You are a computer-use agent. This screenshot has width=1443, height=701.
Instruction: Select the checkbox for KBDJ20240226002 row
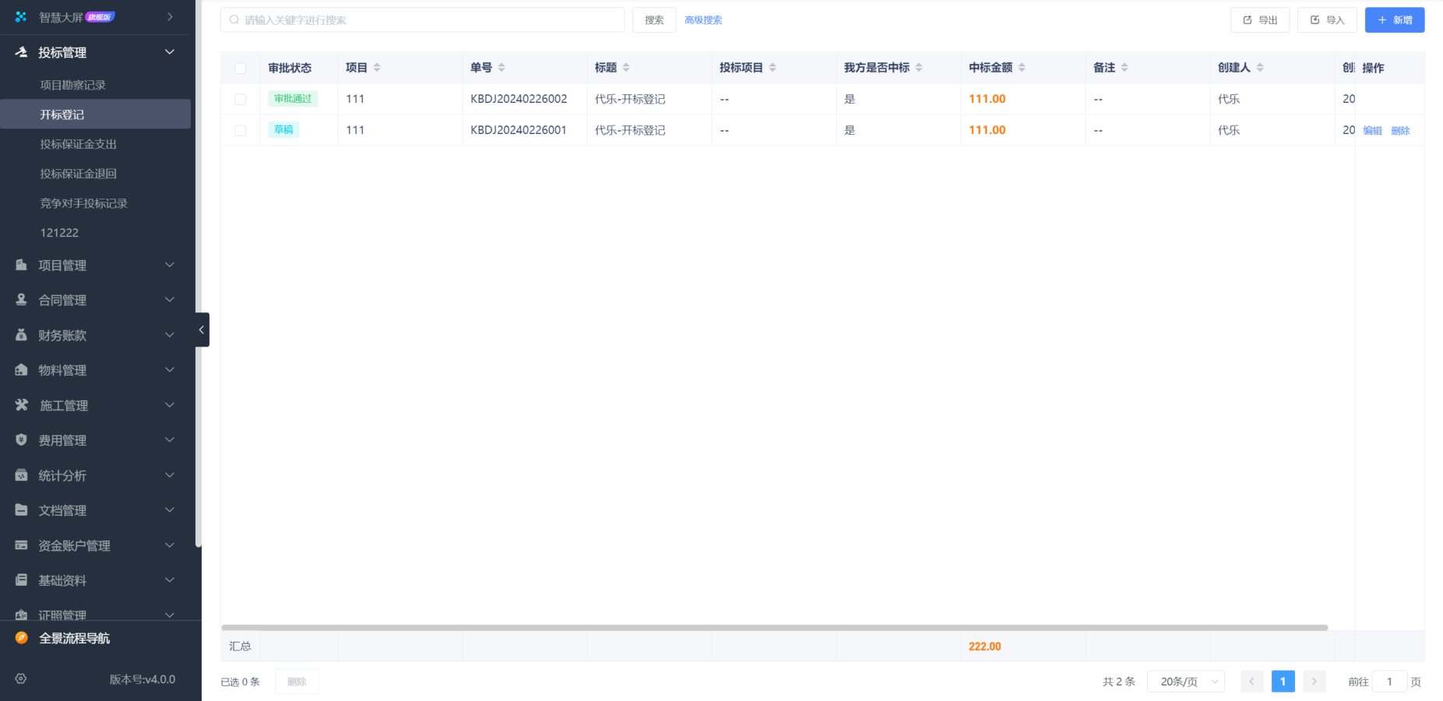(240, 99)
